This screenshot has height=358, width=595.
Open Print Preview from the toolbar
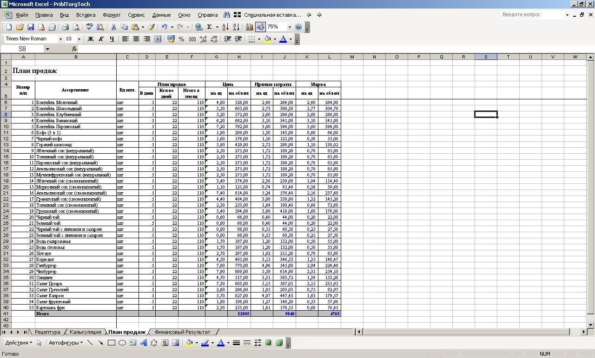coord(76,27)
